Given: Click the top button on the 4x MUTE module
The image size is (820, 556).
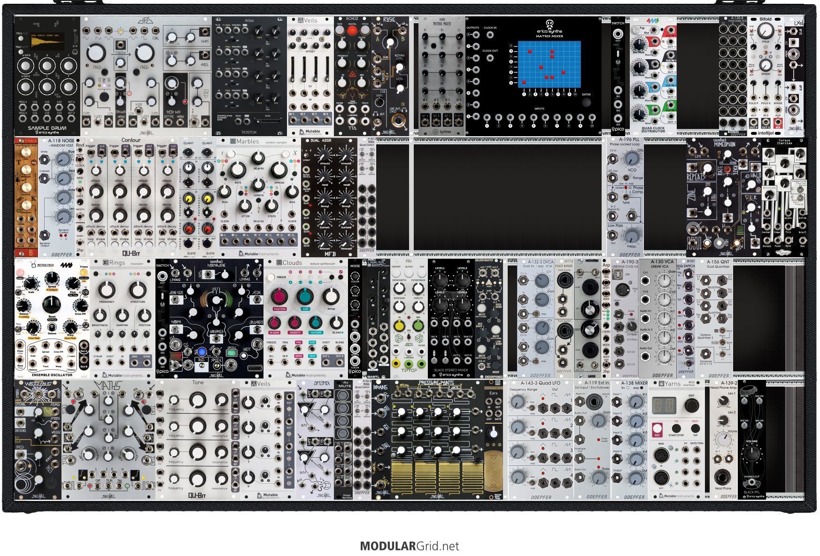Looking at the screenshot, I should (343, 396).
